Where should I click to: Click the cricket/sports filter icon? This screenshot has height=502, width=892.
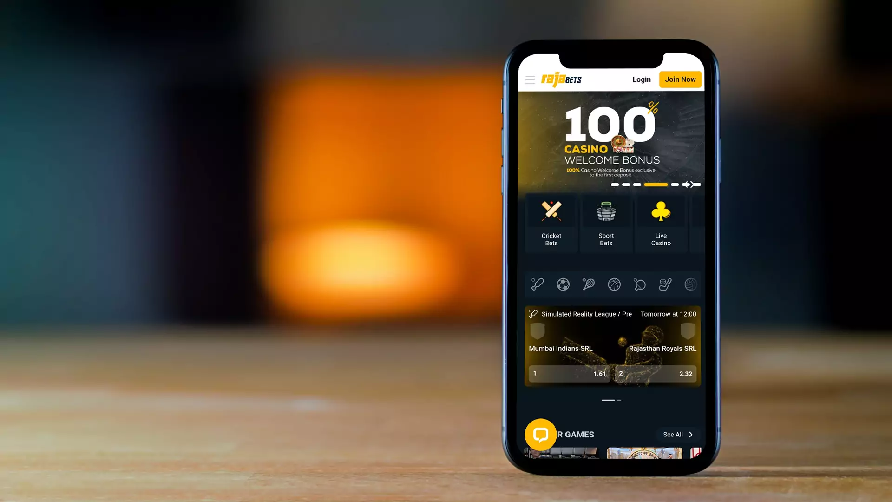(x=538, y=284)
